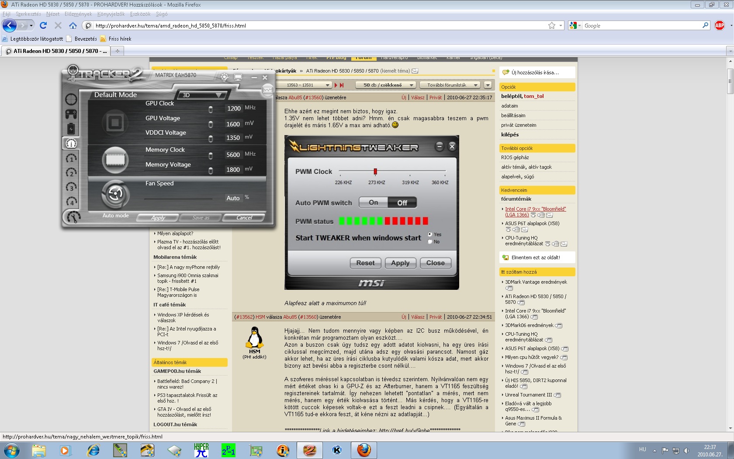Show hidden system tray icons arrow

coord(654,450)
